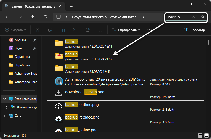
Task: Click the Share icon in toolbar
Action: point(88,30)
